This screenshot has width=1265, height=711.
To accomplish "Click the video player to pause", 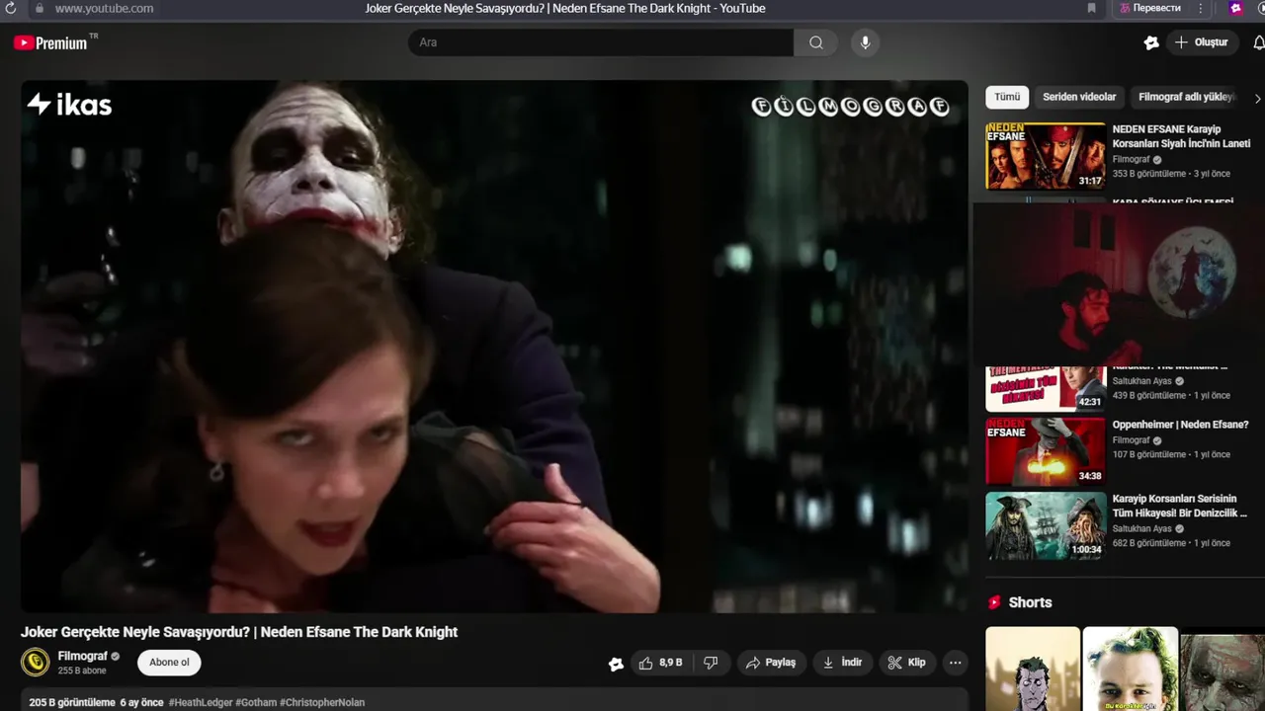I will tap(494, 347).
